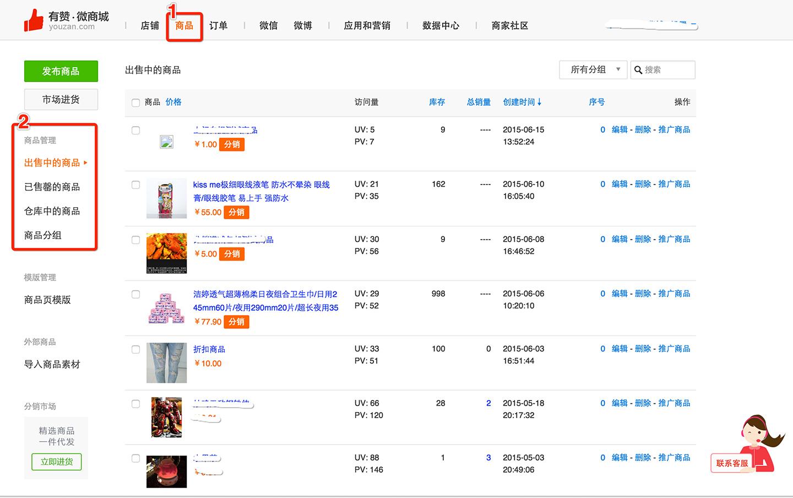Open the 所有分组 dropdown
The height and width of the screenshot is (498, 793).
593,70
